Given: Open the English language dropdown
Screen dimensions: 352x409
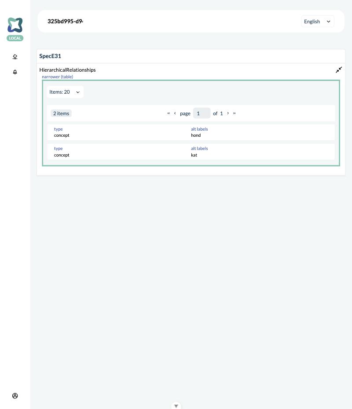Looking at the screenshot, I should coord(317,22).
